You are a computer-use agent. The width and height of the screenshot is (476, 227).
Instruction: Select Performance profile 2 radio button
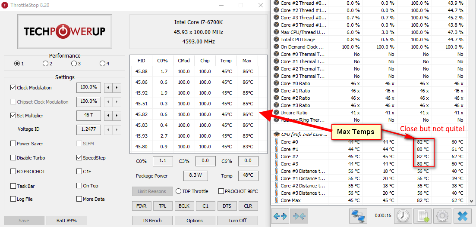pyautogui.click(x=45, y=64)
